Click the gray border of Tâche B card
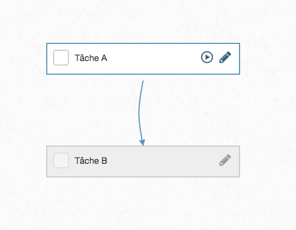 point(143,177)
